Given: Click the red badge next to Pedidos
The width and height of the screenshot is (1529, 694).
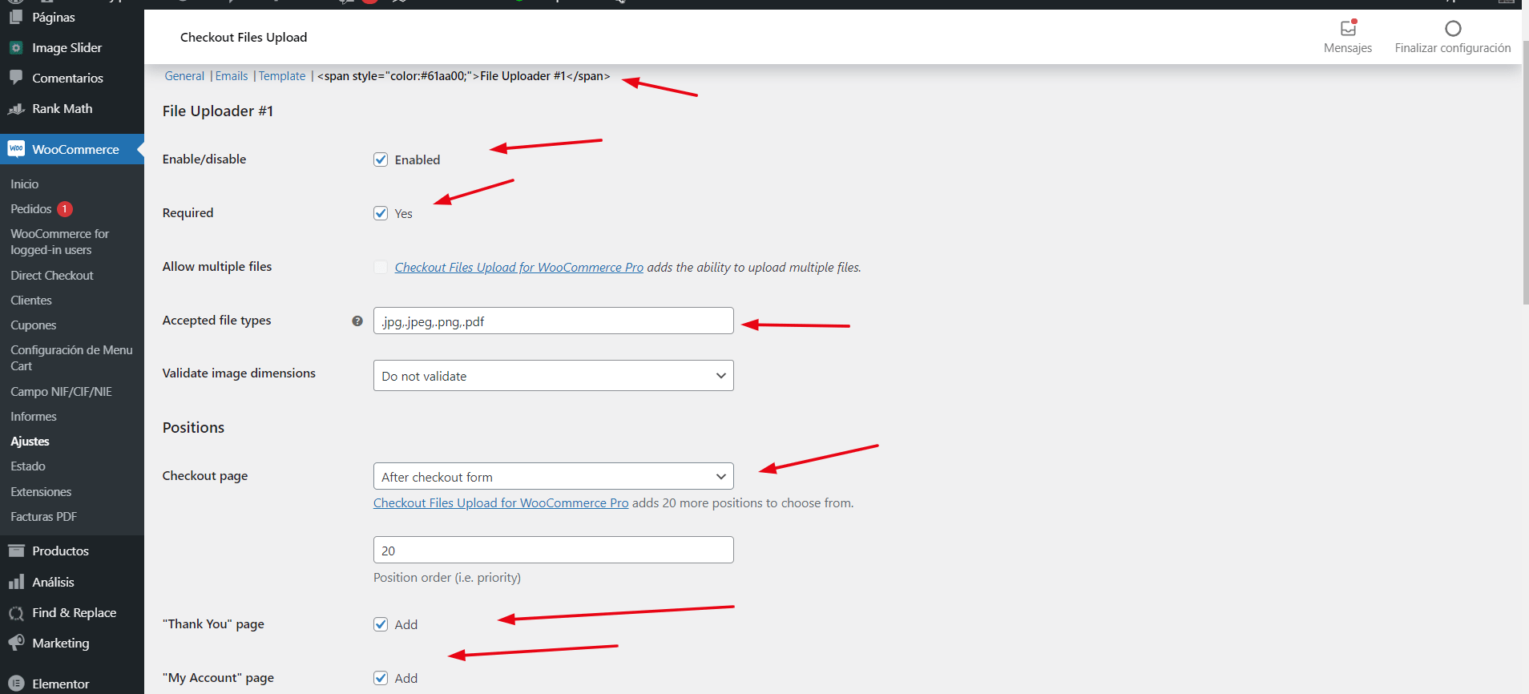Looking at the screenshot, I should (x=65, y=208).
